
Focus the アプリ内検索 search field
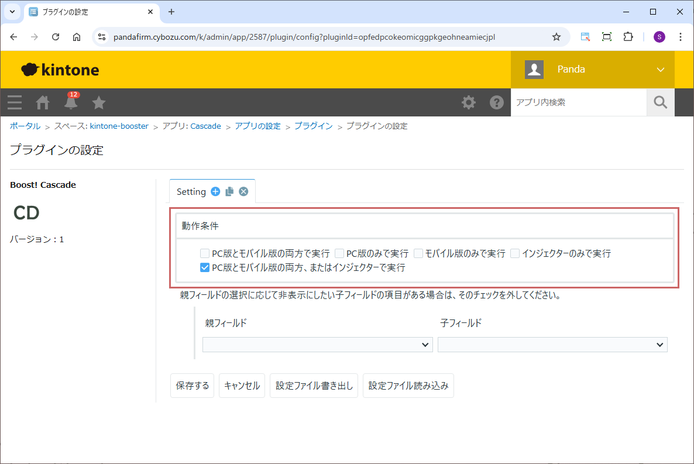pos(578,103)
